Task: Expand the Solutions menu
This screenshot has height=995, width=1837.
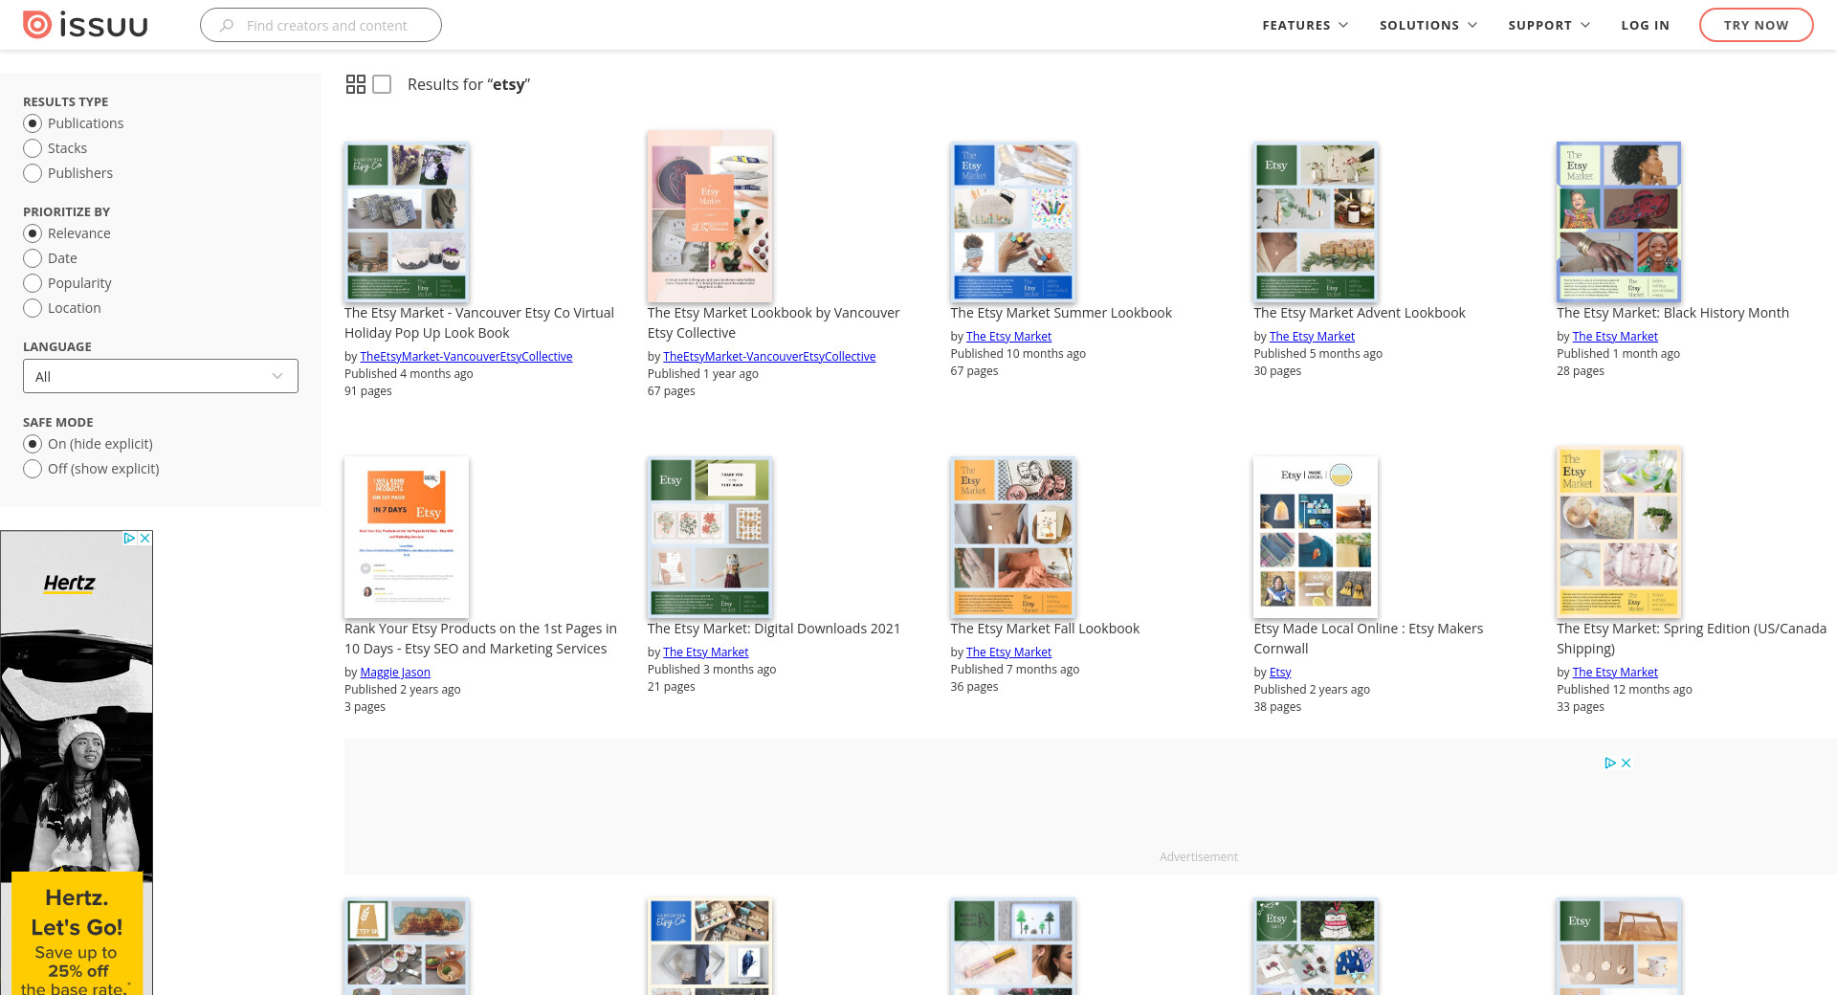Action: tap(1428, 25)
